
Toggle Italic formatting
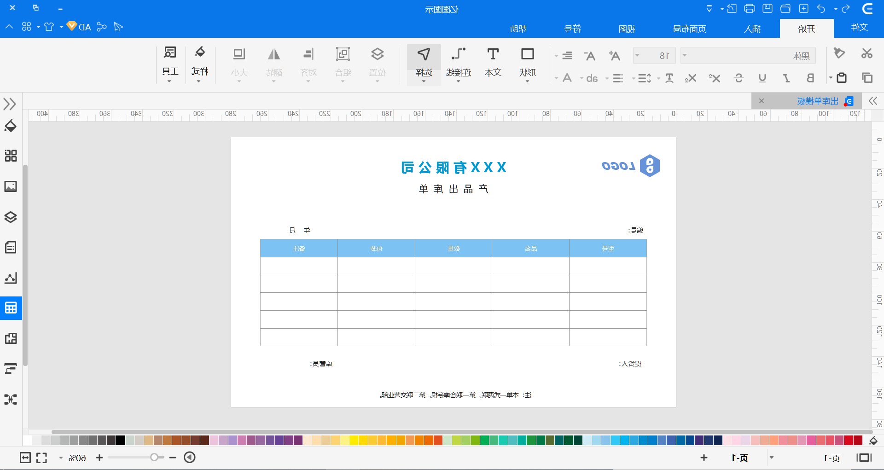(x=786, y=78)
